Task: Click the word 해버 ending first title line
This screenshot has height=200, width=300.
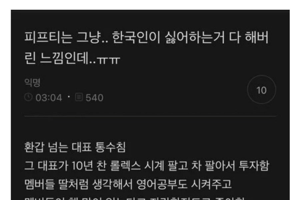Action: [x=257, y=37]
